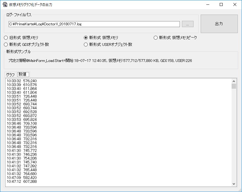Focus the log file path field
This screenshot has width=242, height=192.
pos(94,24)
